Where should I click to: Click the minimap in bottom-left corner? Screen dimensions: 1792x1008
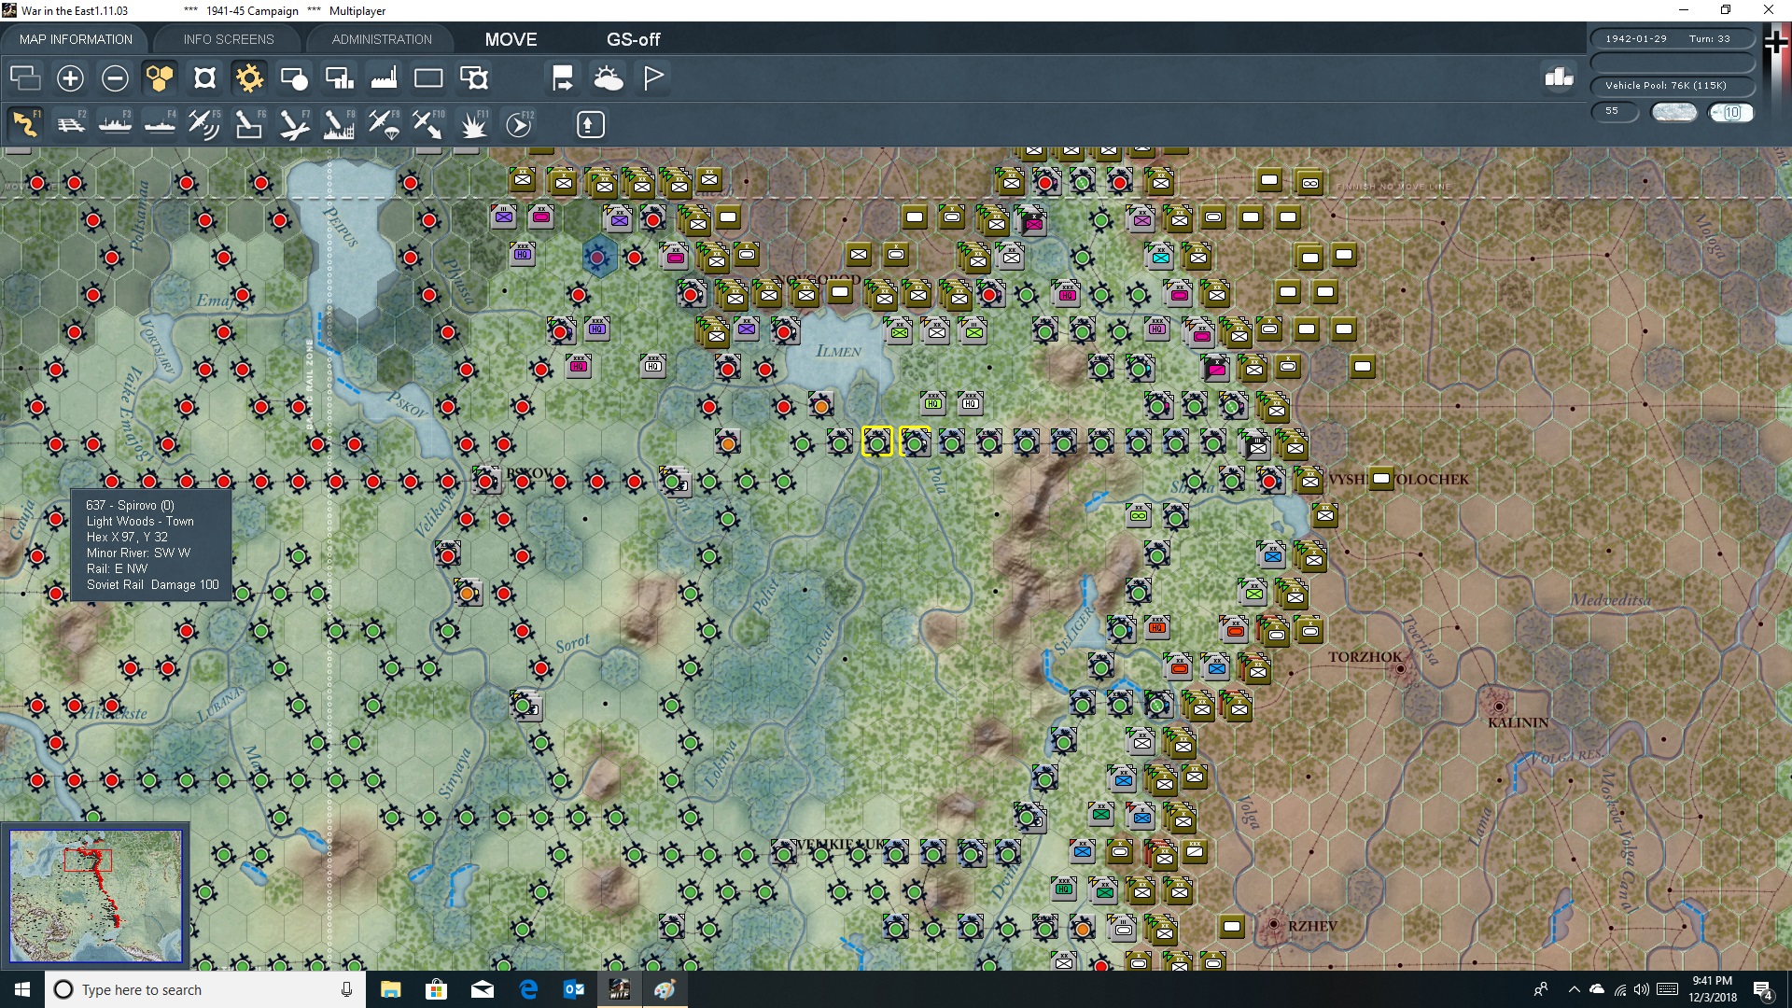click(x=95, y=896)
